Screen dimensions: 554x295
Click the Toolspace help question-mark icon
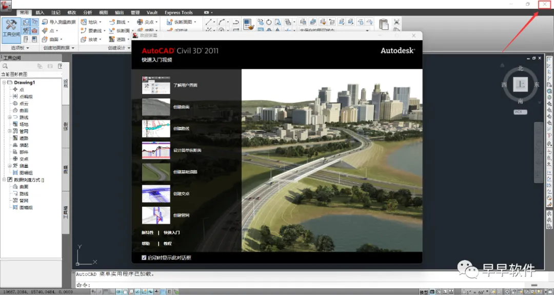[x=60, y=66]
